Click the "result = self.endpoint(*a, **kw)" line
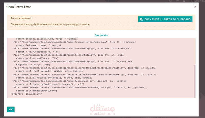205x118 pixels. click(x=38, y=52)
